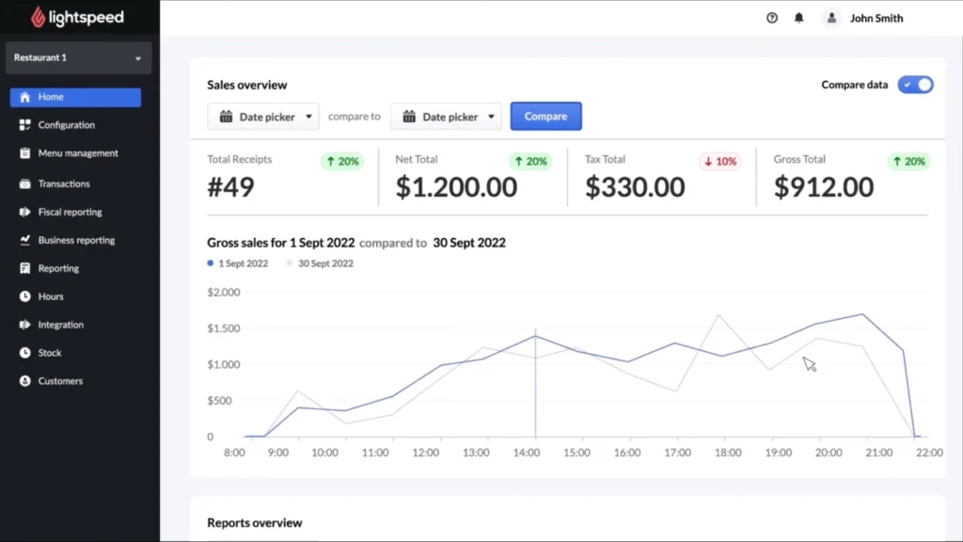Click the Menu management clipboard icon
963x542 pixels.
point(25,153)
